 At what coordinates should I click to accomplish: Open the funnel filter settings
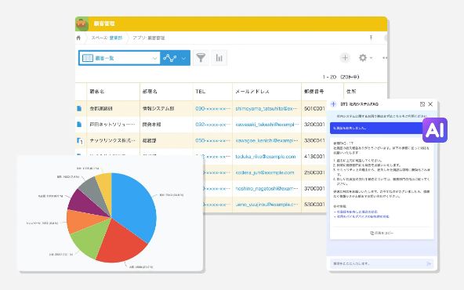(x=201, y=58)
